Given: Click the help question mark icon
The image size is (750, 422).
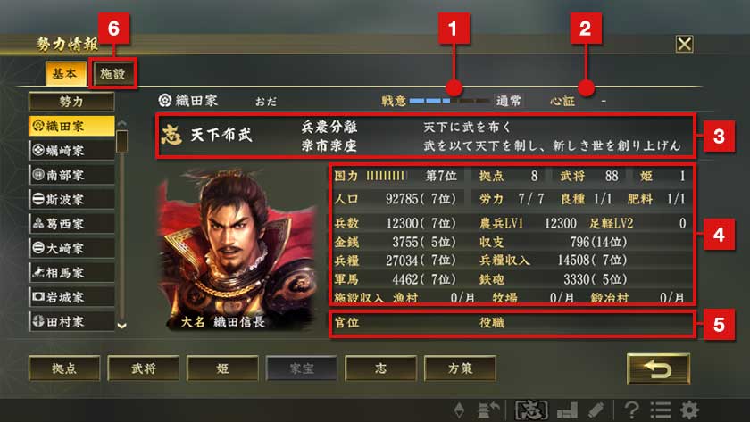Looking at the screenshot, I should 632,410.
